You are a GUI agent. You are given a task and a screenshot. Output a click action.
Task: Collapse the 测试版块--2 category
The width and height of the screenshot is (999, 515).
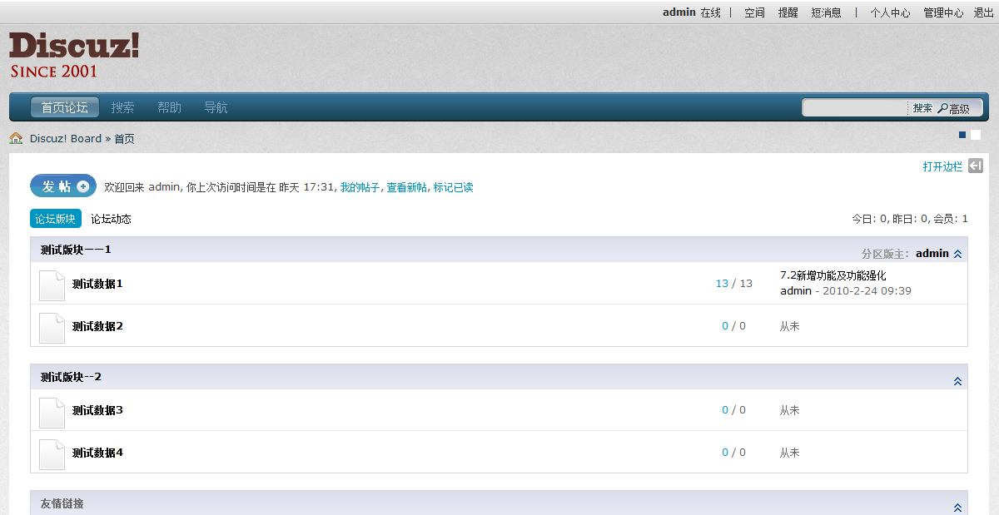pyautogui.click(x=957, y=381)
